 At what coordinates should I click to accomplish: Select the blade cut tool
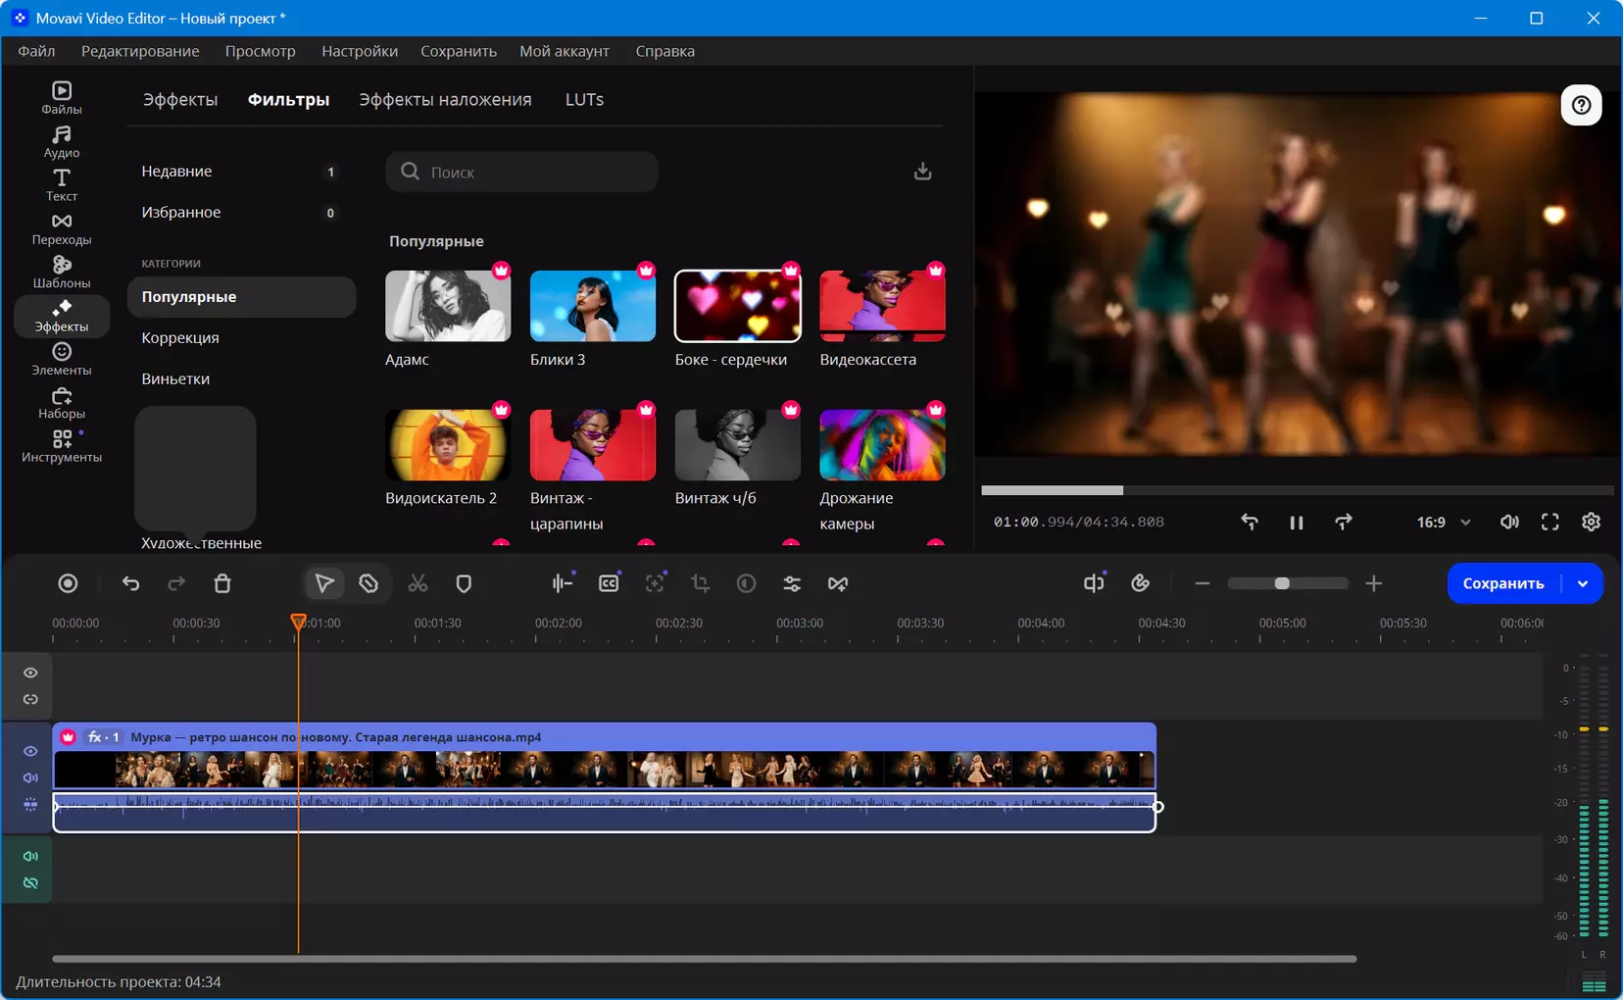pyautogui.click(x=369, y=583)
